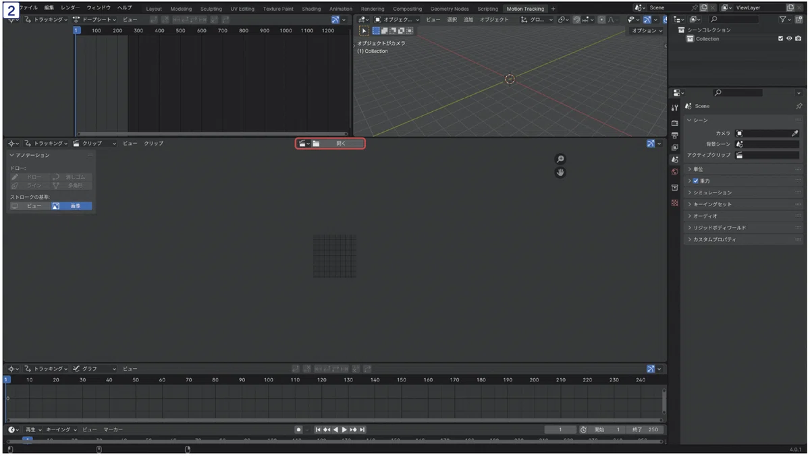
Task: Click the 開始 1 start frame field
Action: point(607,429)
